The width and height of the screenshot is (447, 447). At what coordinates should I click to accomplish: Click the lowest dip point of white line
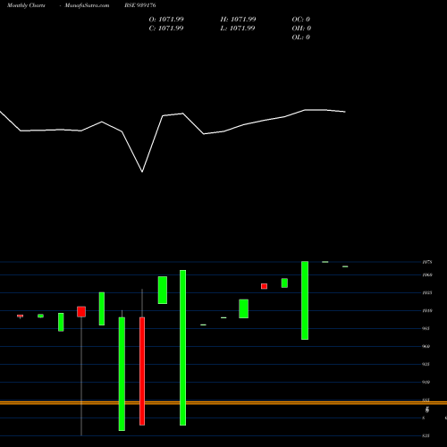pyautogui.click(x=142, y=172)
